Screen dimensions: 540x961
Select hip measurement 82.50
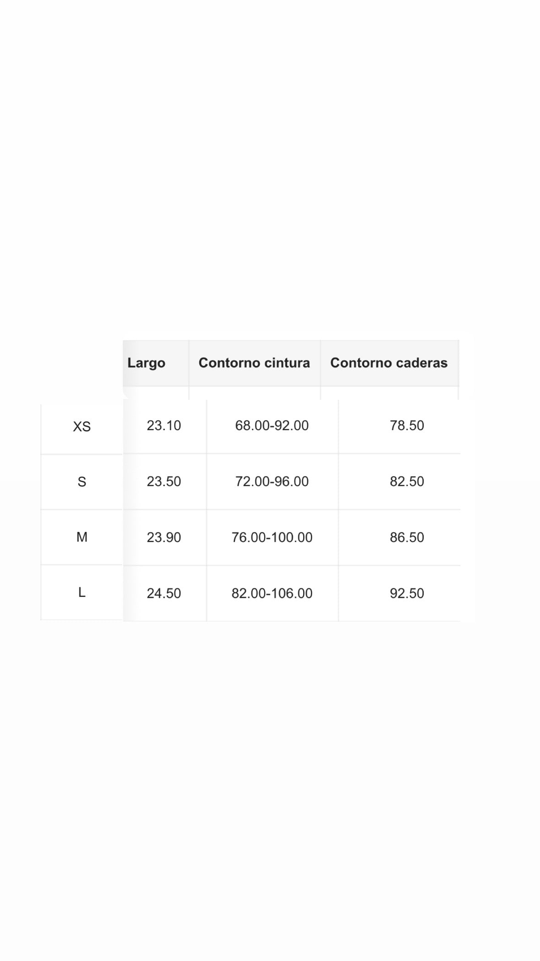407,481
